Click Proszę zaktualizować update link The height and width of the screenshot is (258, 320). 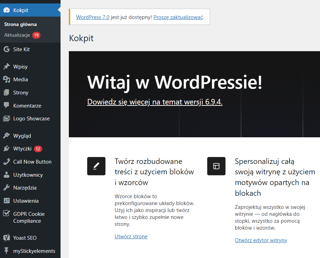tap(178, 17)
